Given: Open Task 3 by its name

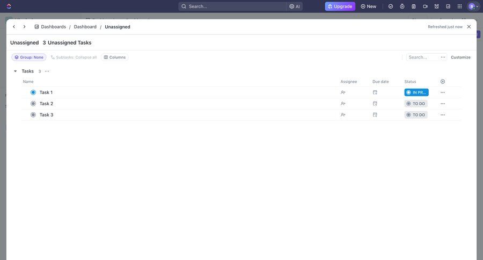Looking at the screenshot, I should point(46,115).
